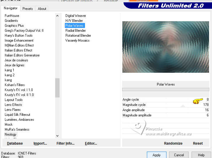Select kang 2 category

(9, 75)
